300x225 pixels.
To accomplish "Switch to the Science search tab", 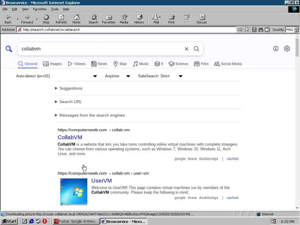I will [178, 64].
